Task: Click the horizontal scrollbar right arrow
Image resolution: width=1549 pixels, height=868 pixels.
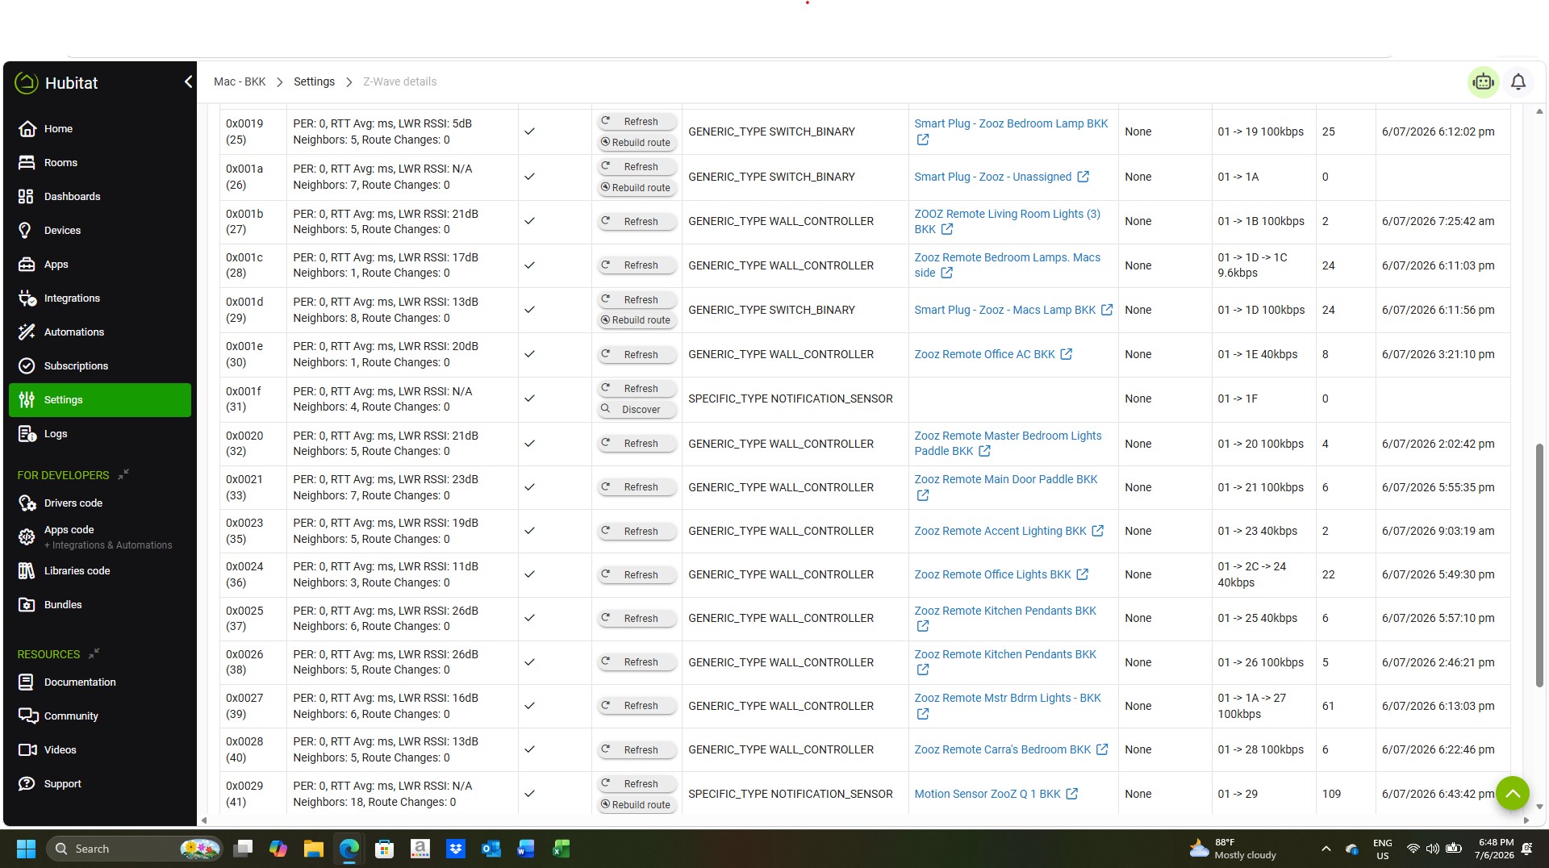Action: tap(1526, 820)
